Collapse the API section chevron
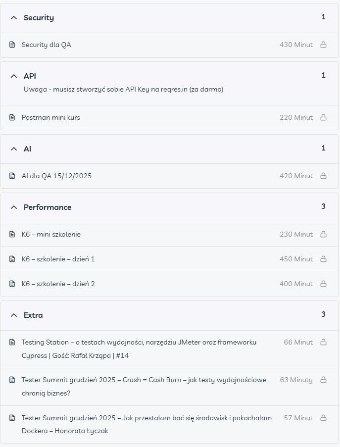 click(14, 76)
